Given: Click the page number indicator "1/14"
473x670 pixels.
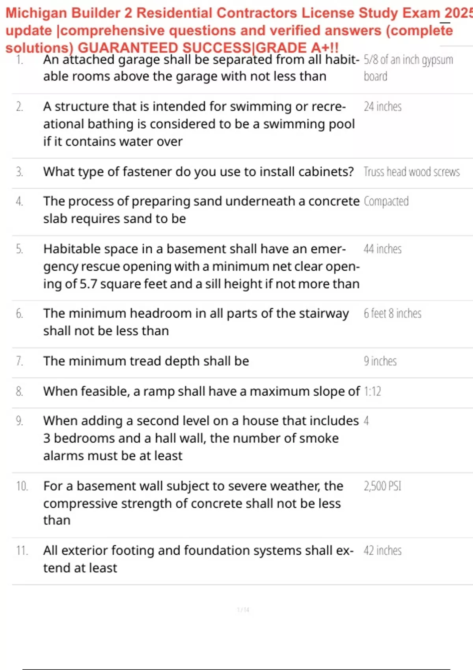Looking at the screenshot, I should tap(243, 610).
